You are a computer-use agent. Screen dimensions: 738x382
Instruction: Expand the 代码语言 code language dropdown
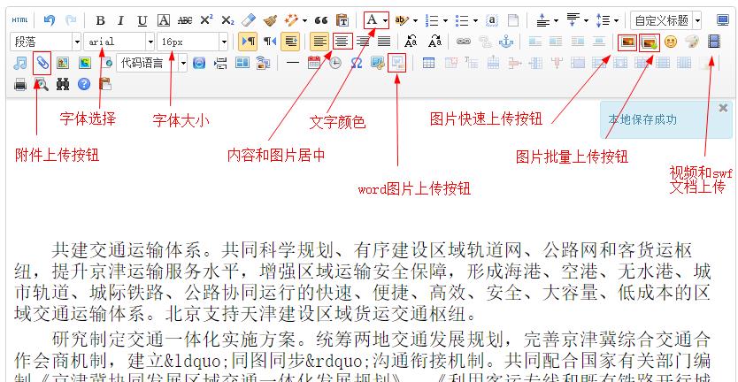(x=183, y=63)
